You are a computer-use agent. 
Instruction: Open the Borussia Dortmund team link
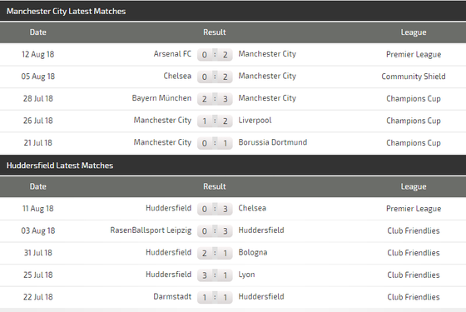[x=273, y=142]
